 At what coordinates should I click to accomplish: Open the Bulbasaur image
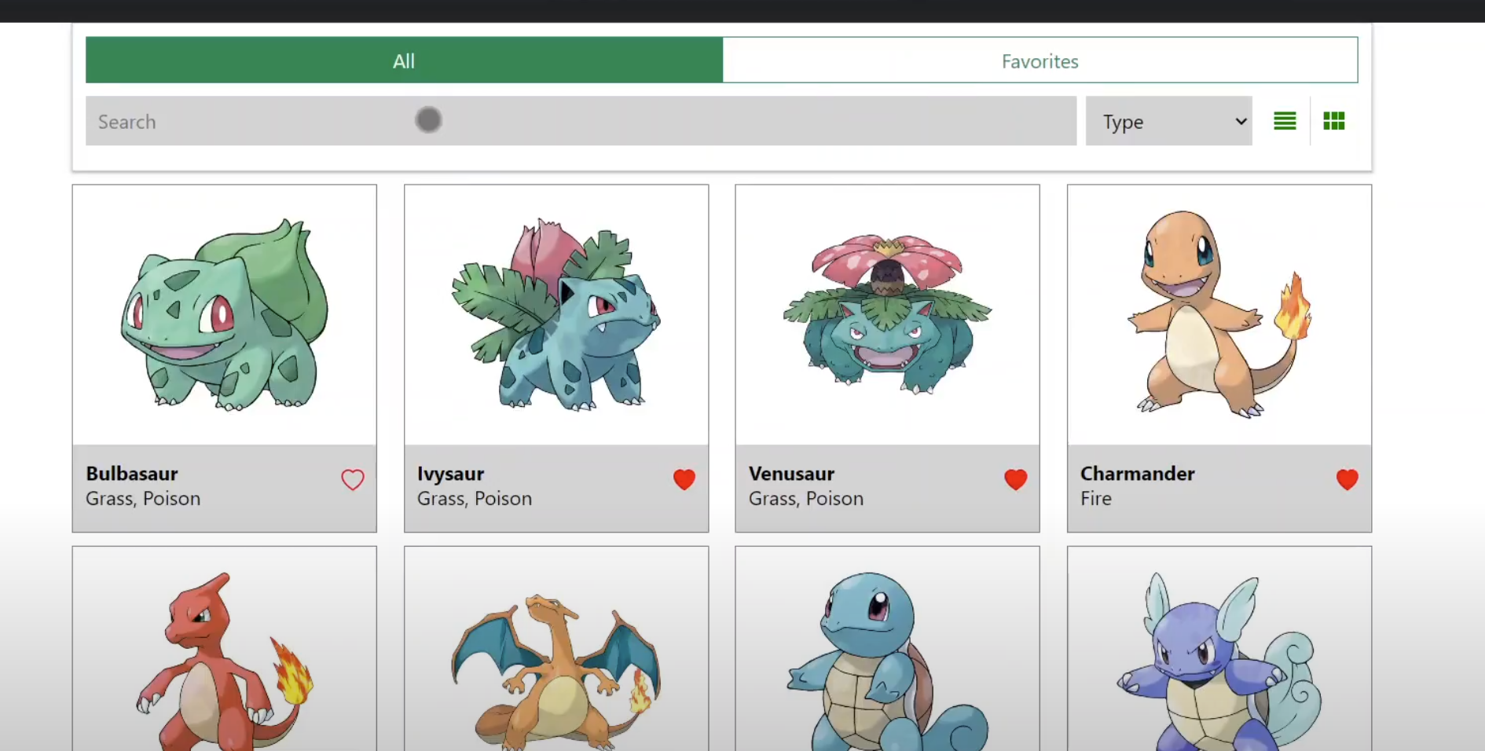pos(225,315)
